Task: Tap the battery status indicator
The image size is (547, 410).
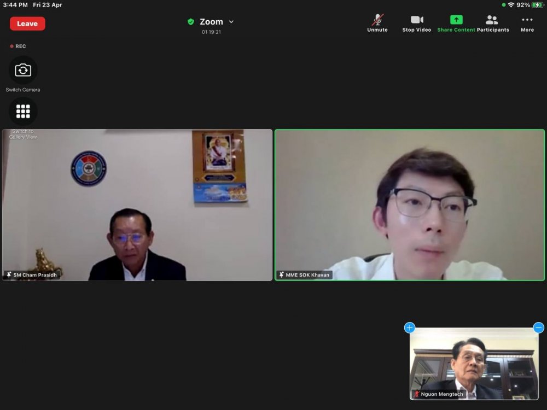Action: (537, 5)
